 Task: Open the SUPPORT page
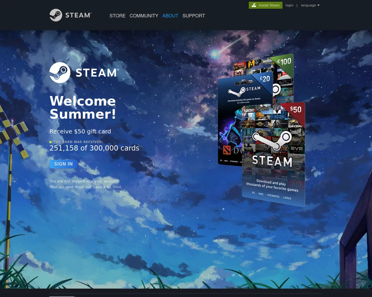[x=194, y=16]
